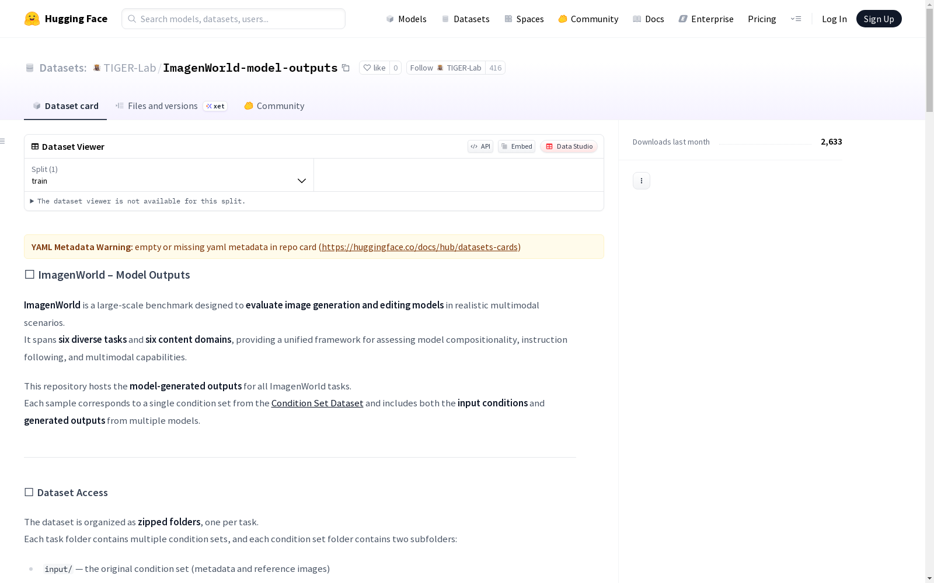The image size is (934, 583).
Task: Visit the Enterprise page
Action: point(706,19)
